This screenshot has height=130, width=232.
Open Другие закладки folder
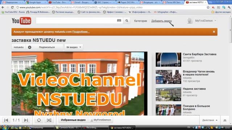point(221,12)
